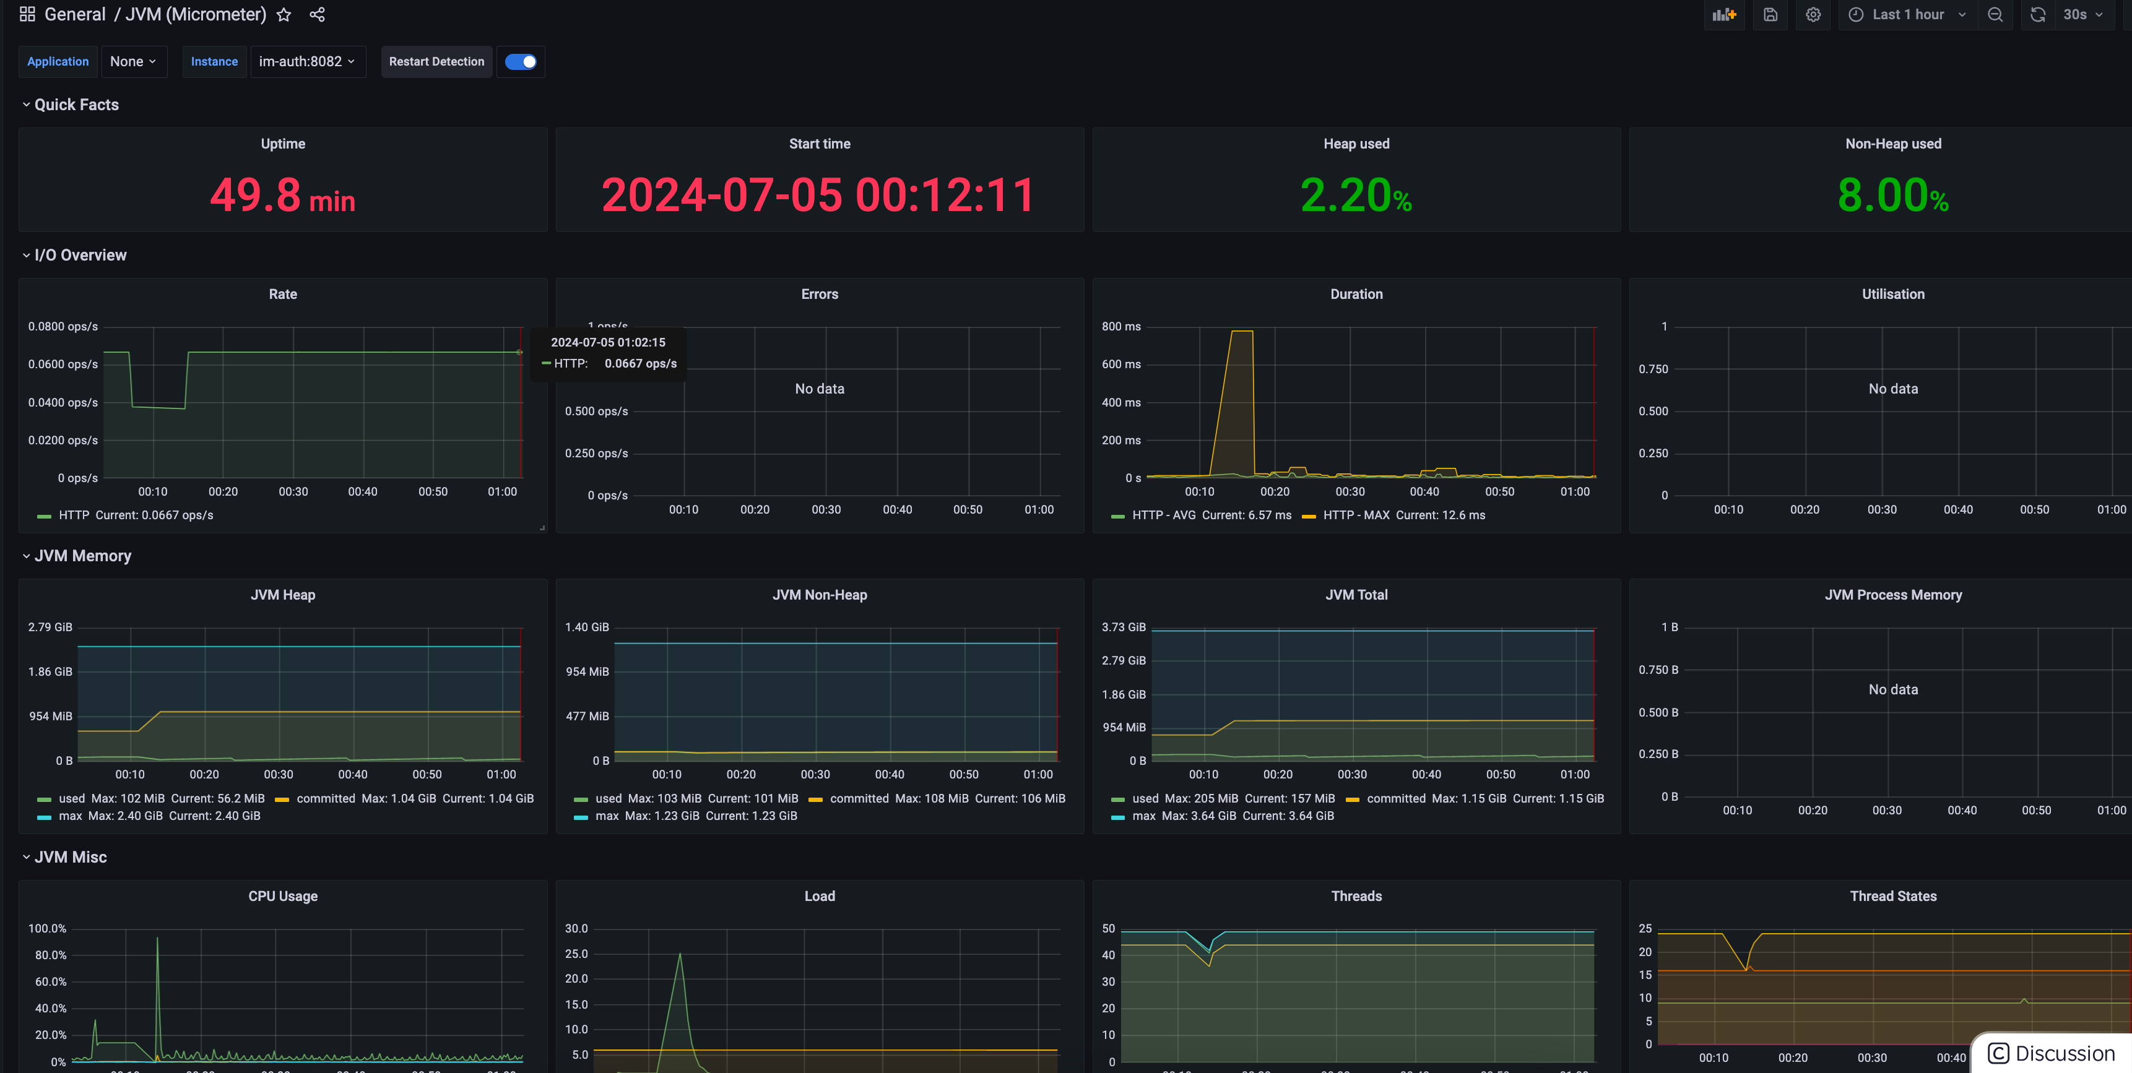Collapse the Quick Facts row

click(x=76, y=104)
